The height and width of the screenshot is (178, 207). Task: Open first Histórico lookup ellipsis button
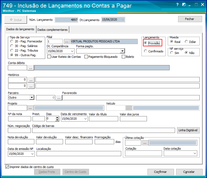31,80
